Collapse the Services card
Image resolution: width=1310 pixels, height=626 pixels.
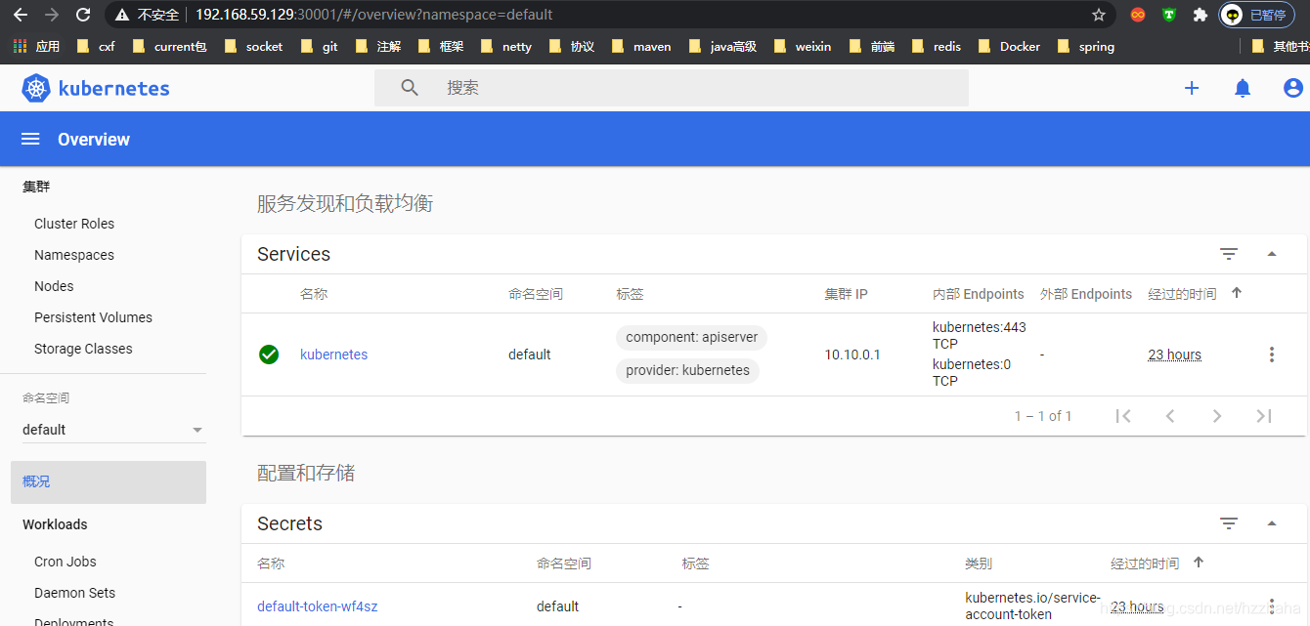pyautogui.click(x=1272, y=254)
